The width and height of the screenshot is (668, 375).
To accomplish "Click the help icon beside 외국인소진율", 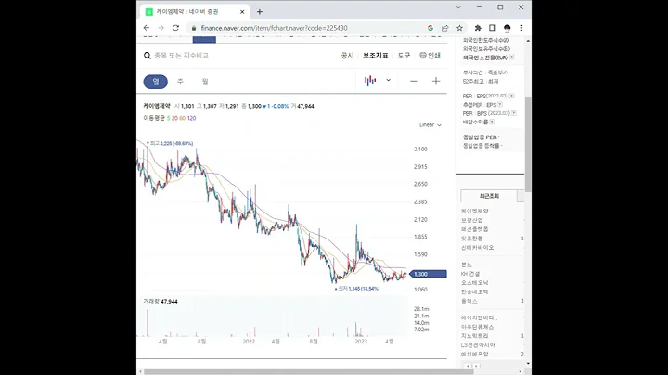I will coord(511,58).
